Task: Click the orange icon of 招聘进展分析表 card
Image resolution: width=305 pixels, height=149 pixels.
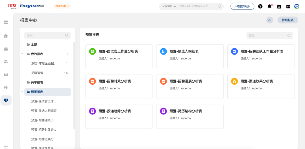Action: pyautogui.click(x=164, y=81)
